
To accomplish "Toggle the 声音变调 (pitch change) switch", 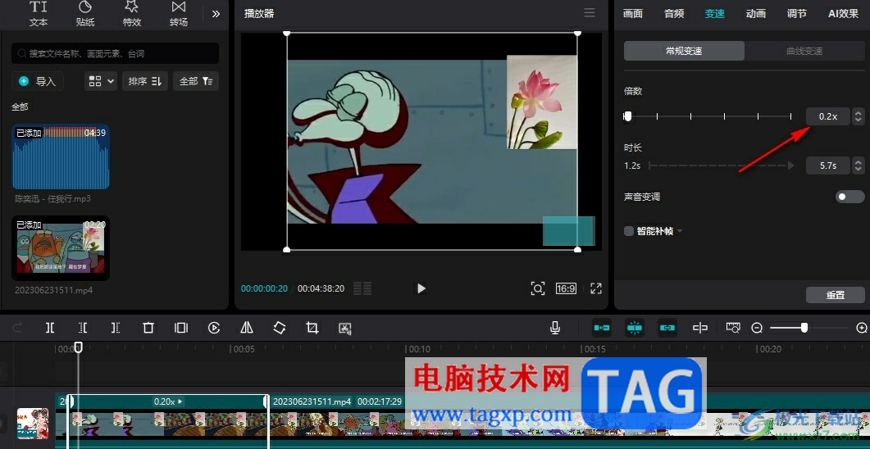I will tap(850, 197).
